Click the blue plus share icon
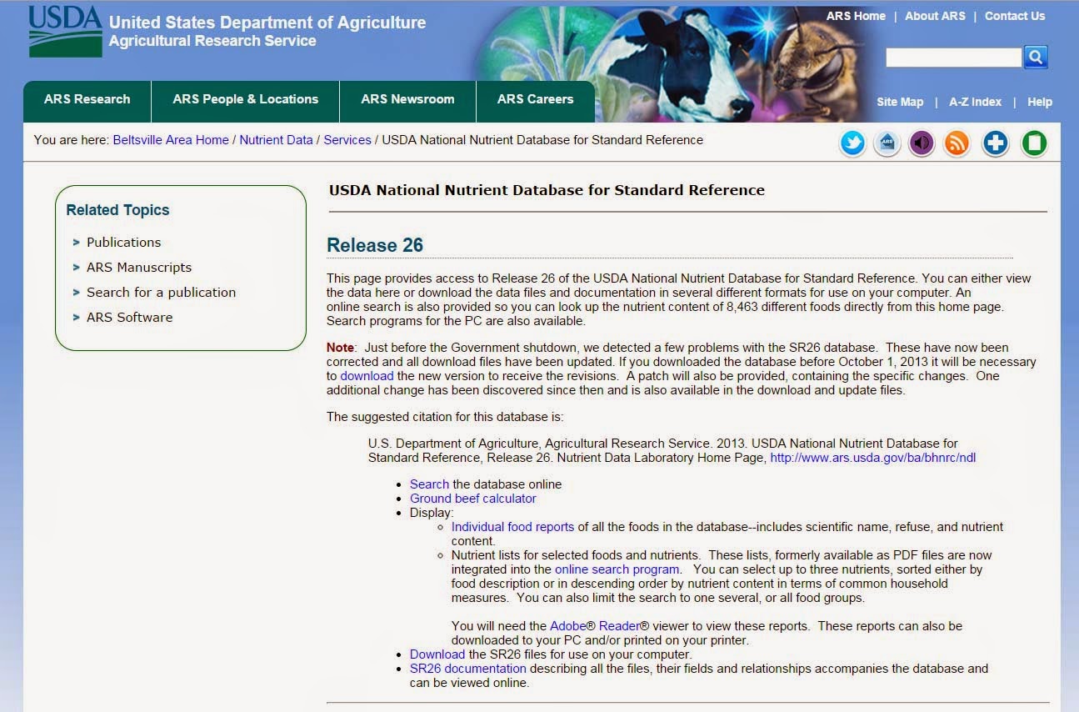 click(996, 143)
